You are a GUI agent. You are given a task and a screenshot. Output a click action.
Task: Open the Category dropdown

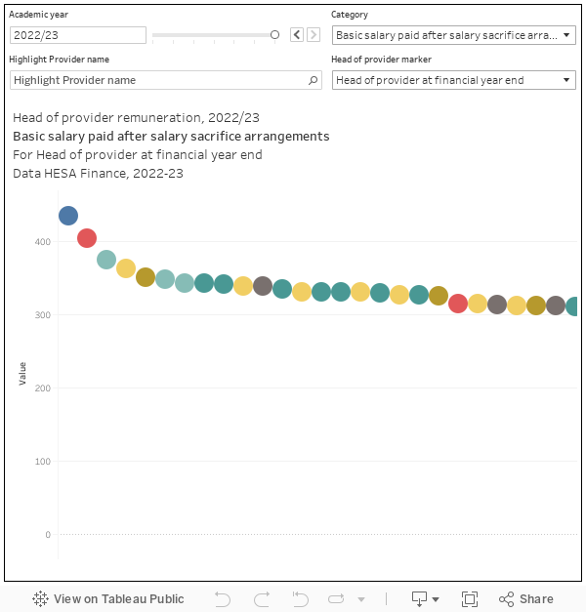(453, 35)
